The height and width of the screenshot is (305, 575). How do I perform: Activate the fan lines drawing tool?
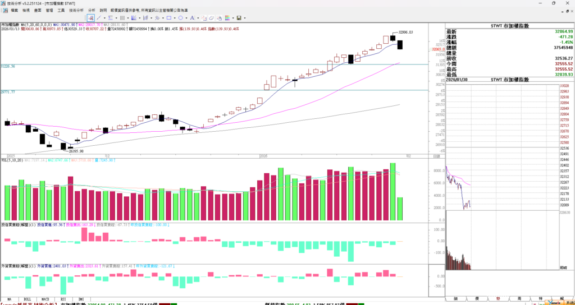134,18
